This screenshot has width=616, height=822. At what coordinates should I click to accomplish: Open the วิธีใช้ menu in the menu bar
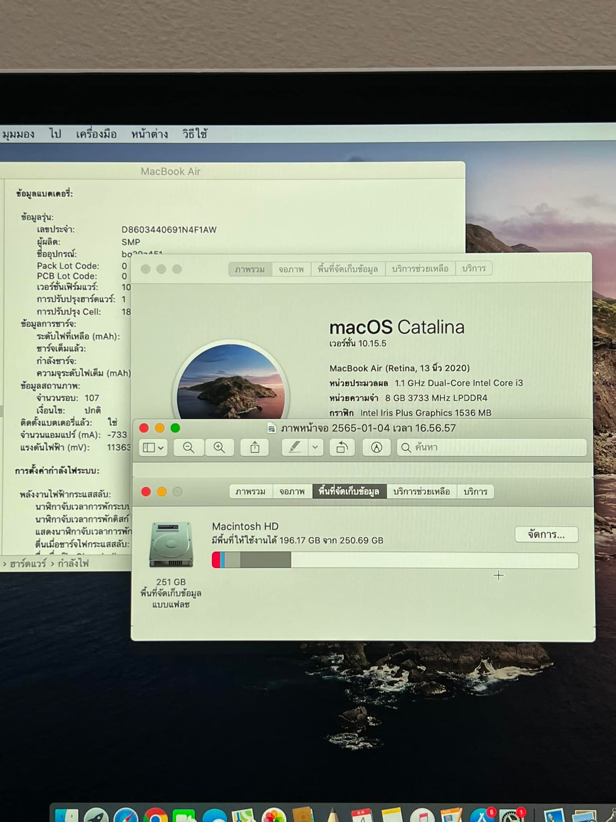click(195, 134)
